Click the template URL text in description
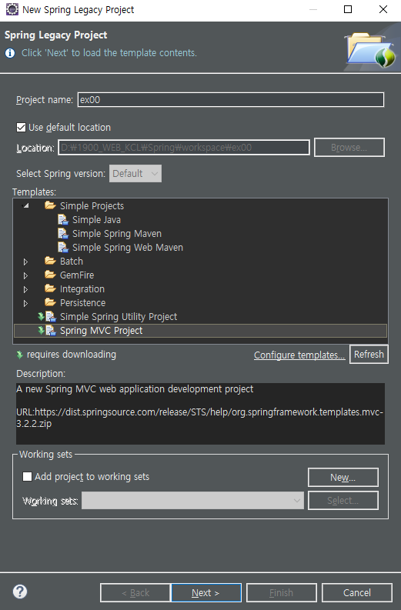Image resolution: width=401 pixels, height=610 pixels. (x=199, y=418)
